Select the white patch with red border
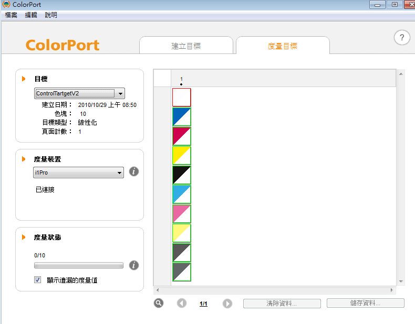The width and height of the screenshot is (415, 324). [182, 98]
